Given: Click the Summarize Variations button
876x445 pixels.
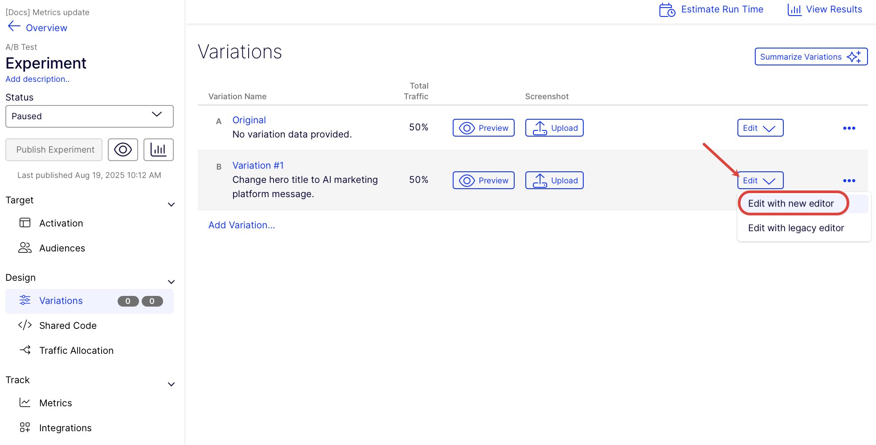Looking at the screenshot, I should tap(811, 57).
